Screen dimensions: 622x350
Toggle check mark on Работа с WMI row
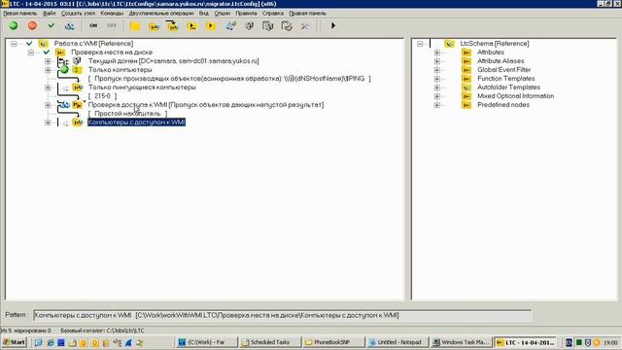click(x=29, y=43)
